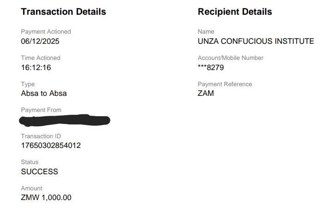The image size is (334, 218).
Task: Click the Payment Reference label
Action: click(225, 84)
